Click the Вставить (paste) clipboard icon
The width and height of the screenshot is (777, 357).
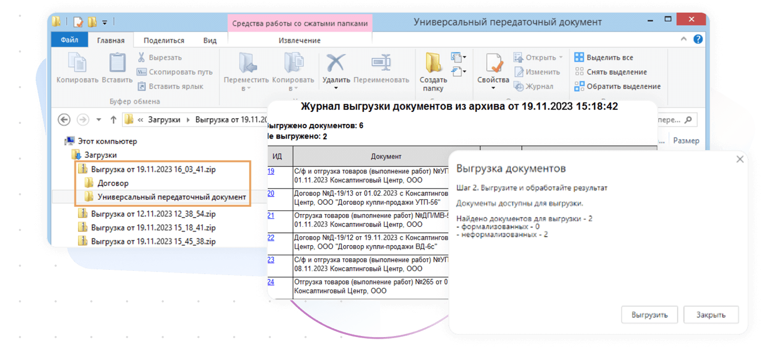(x=117, y=63)
